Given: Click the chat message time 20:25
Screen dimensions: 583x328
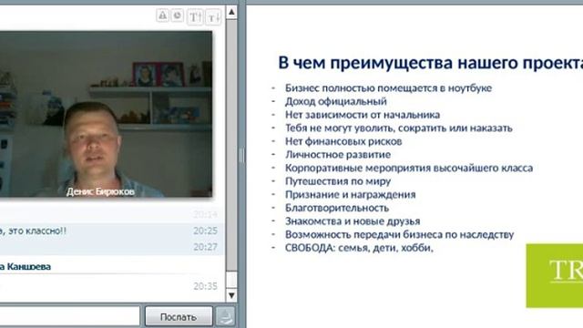Looking at the screenshot, I should click(x=205, y=231).
